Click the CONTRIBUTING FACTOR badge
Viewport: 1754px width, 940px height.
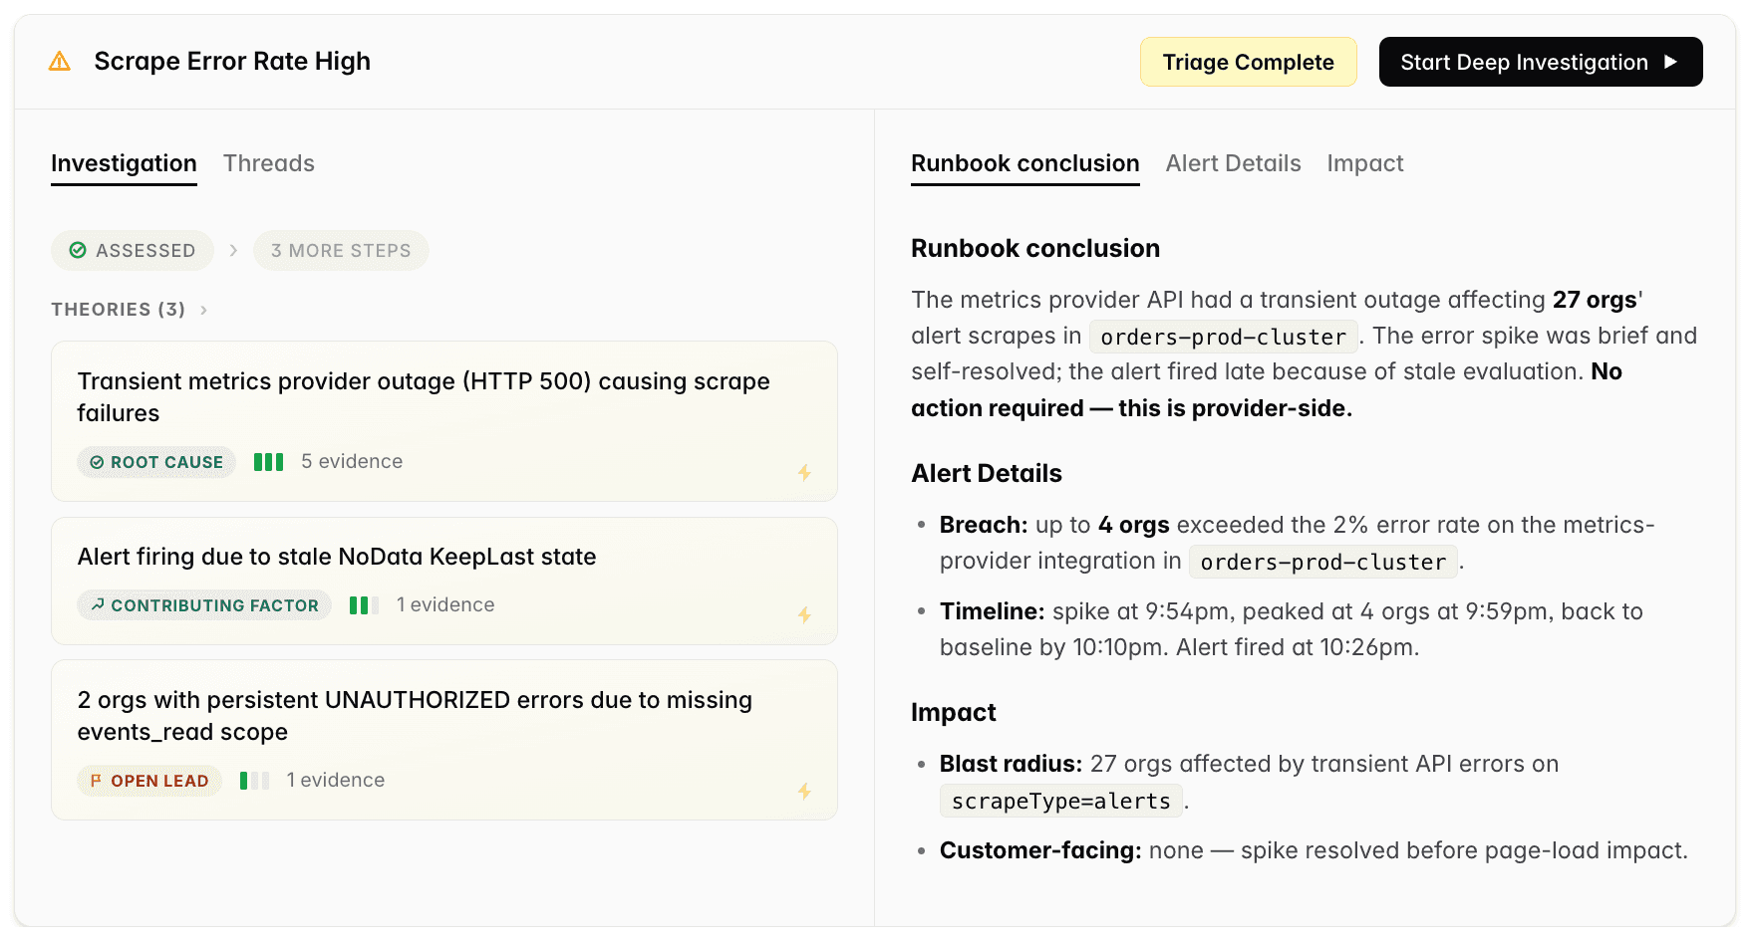point(204,604)
